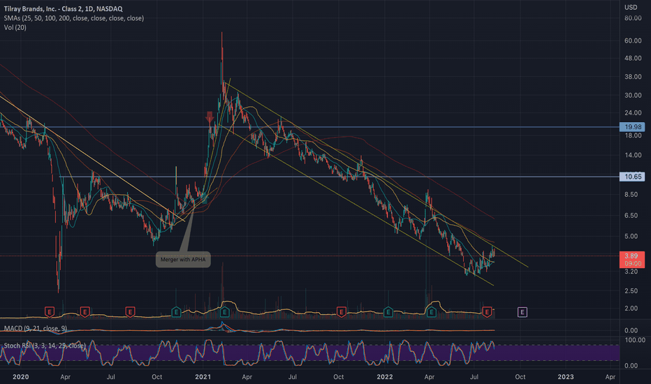Click the 2020 label on time axis

(x=21, y=377)
